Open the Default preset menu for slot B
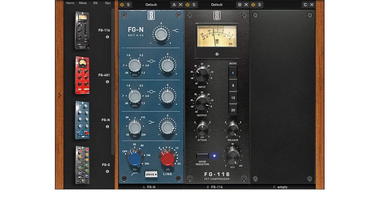Screen dimensions: 377x212 pyautogui.click(x=217, y=4)
